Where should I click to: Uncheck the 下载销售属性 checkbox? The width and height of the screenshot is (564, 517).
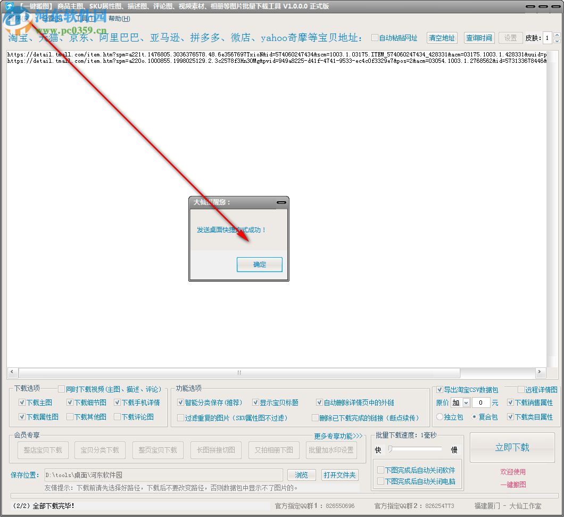510,402
